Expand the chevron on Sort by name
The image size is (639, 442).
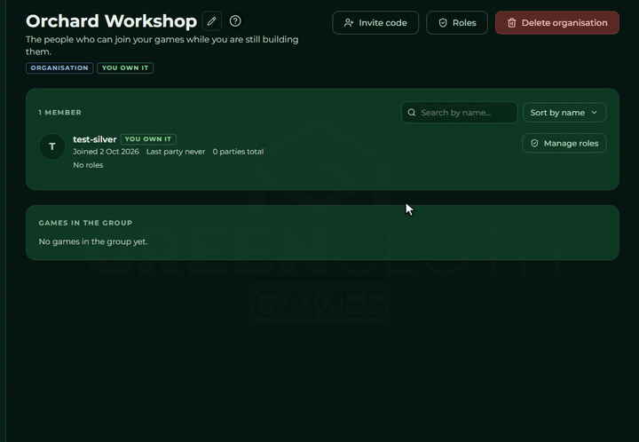tap(594, 113)
